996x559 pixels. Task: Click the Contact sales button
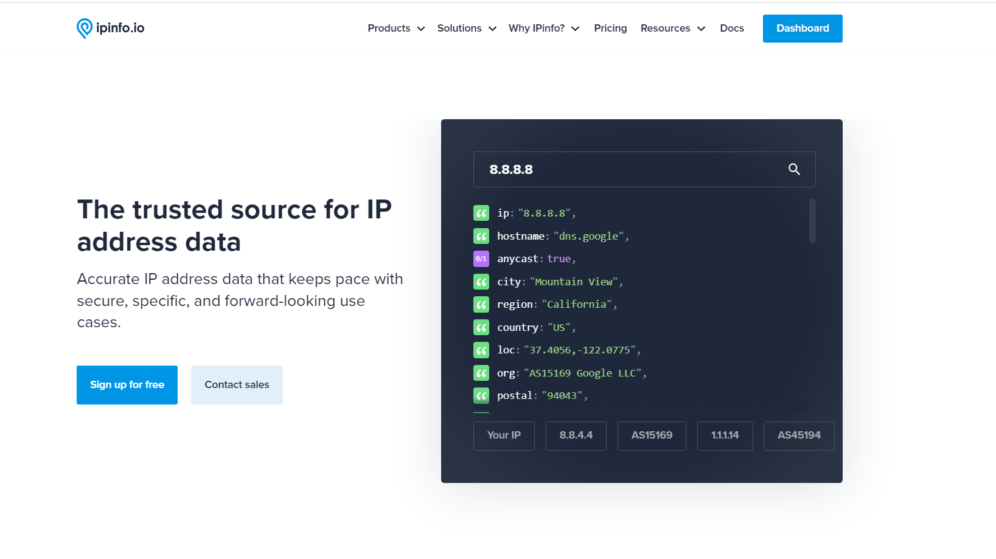click(x=237, y=384)
